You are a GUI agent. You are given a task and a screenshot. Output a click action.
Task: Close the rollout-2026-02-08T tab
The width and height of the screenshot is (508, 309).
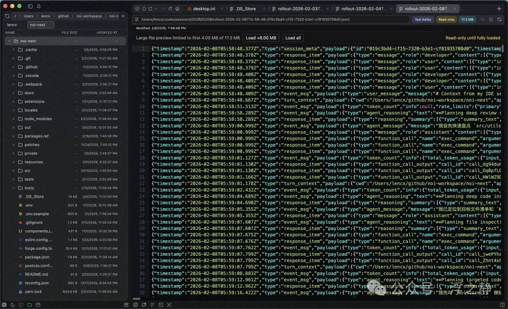pyautogui.click(x=454, y=9)
